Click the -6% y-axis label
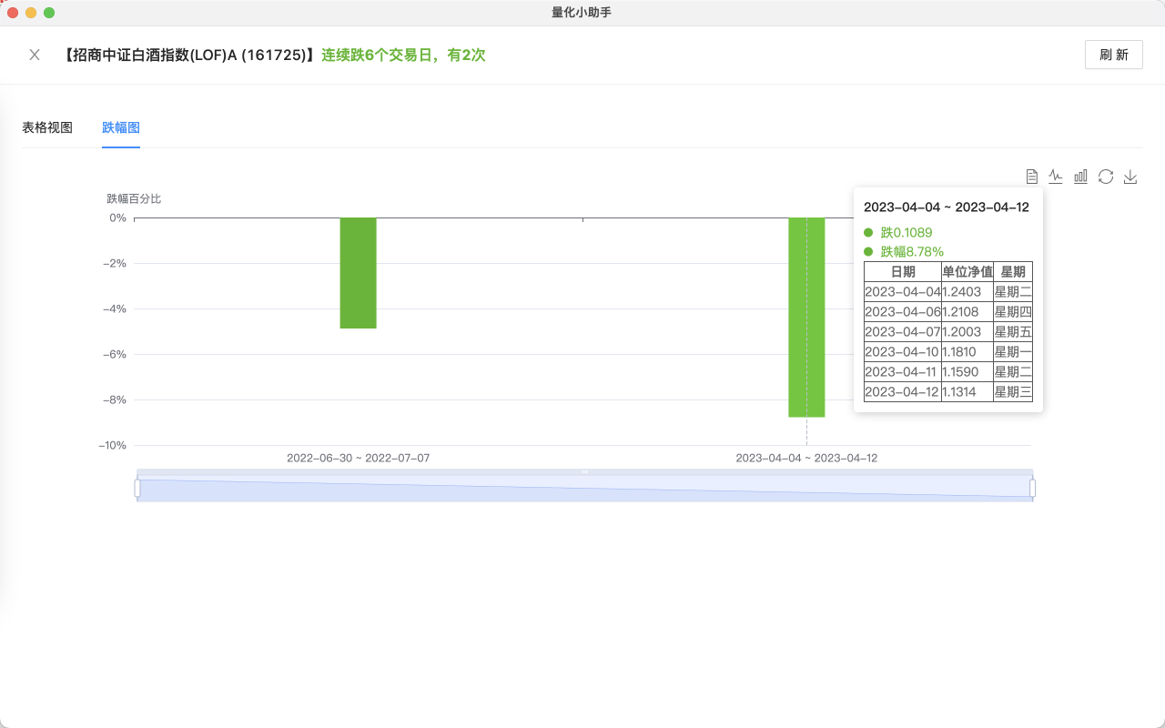This screenshot has height=728, width=1165. coord(115,355)
